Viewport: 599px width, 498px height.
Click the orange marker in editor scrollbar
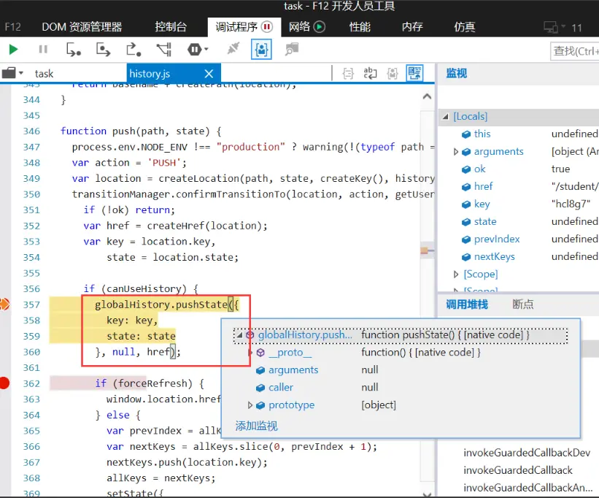[x=424, y=250]
